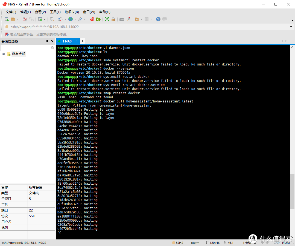
Task: Open the font toolbar dropdown arrow
Action: coord(85,19)
